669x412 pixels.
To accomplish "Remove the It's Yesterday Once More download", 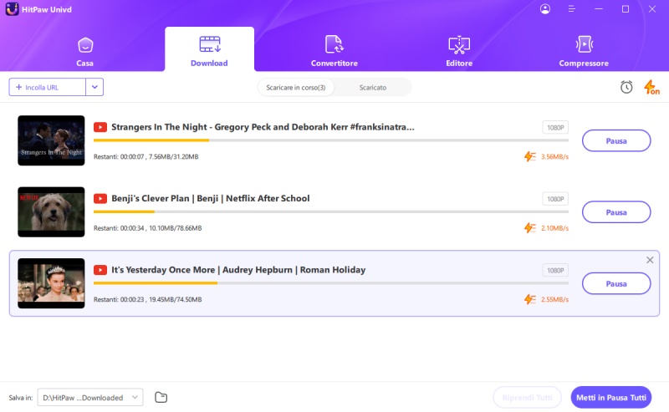I will coord(650,260).
